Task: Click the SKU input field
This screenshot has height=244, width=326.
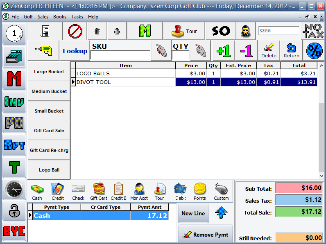Action: (x=120, y=55)
